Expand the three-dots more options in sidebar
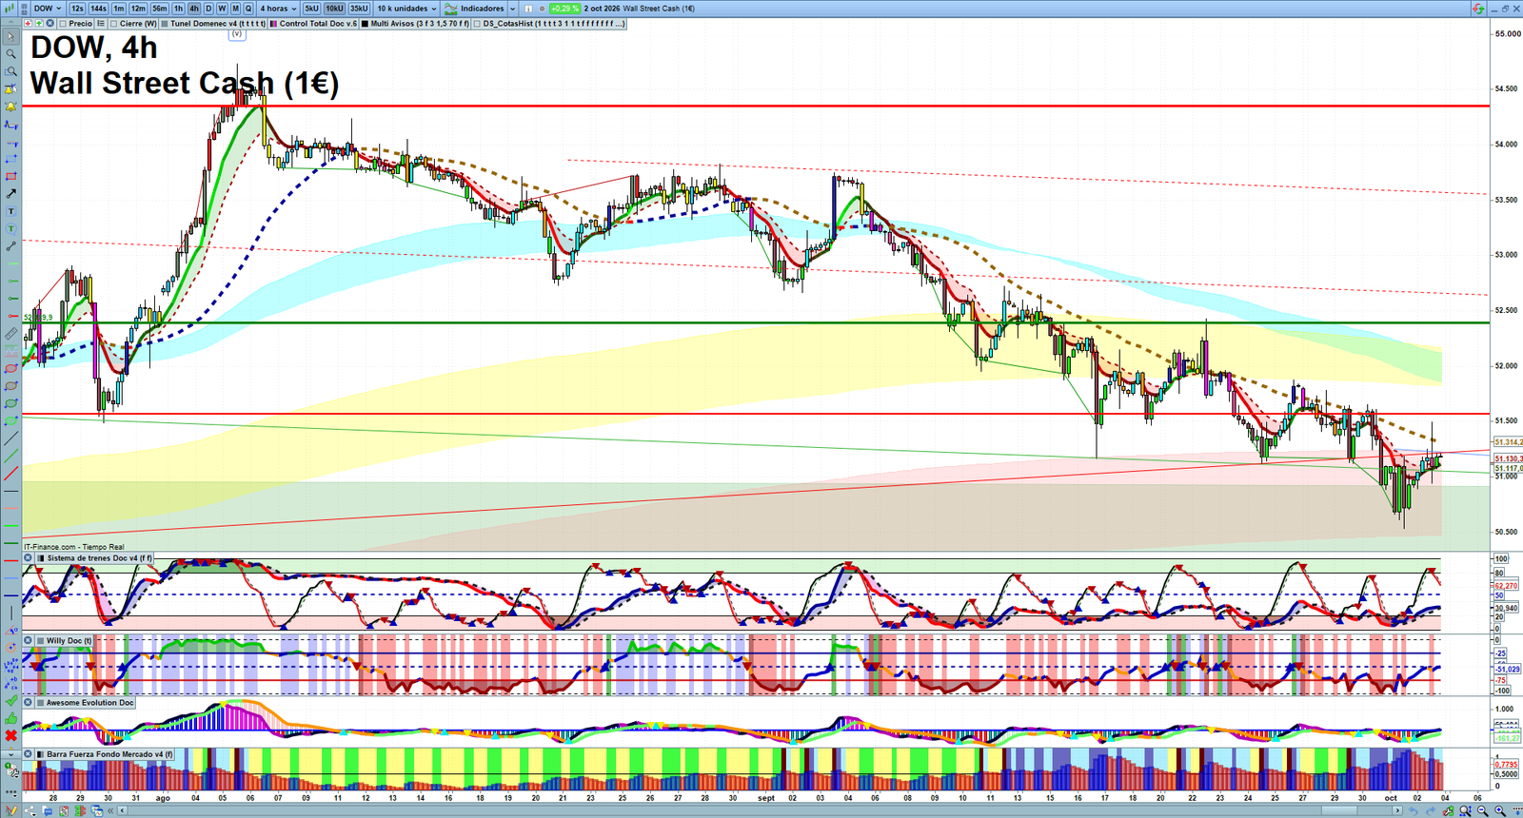 (x=11, y=792)
